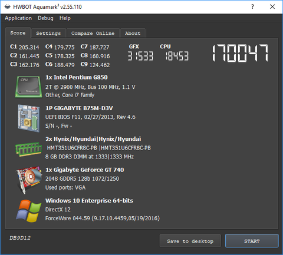Click the 'Used ports: VGA' line

65,188
